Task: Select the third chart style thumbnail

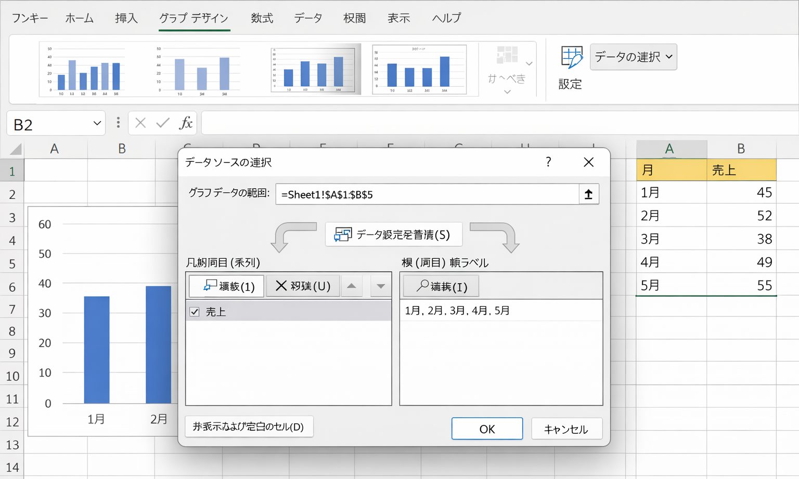Action: (314, 70)
